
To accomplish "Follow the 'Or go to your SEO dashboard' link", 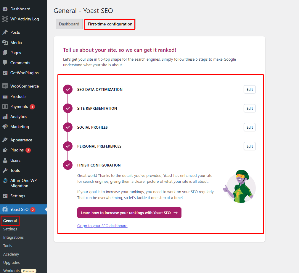I will click(x=102, y=226).
